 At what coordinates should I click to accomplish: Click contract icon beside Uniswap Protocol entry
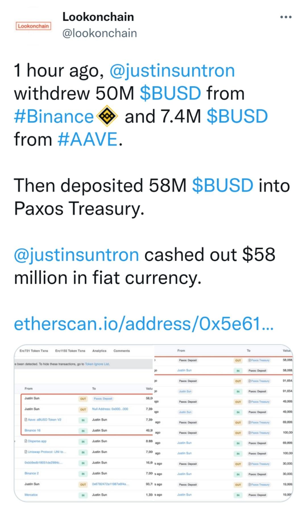[26, 452]
